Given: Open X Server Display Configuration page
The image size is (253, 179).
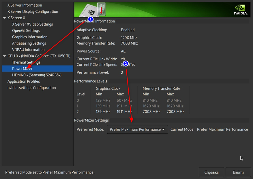Looking at the screenshot, I should point(33,11).
